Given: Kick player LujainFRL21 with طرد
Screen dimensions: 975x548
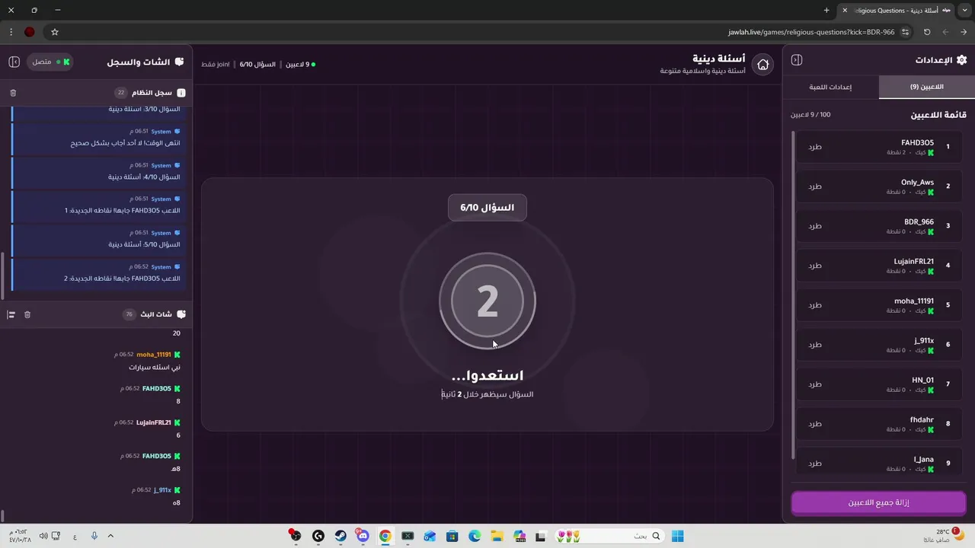Looking at the screenshot, I should click(815, 265).
